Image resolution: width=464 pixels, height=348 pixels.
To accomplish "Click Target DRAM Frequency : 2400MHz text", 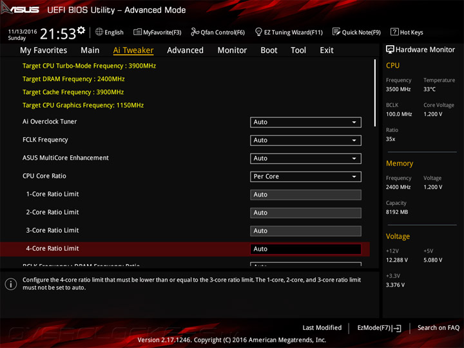I will (x=73, y=79).
